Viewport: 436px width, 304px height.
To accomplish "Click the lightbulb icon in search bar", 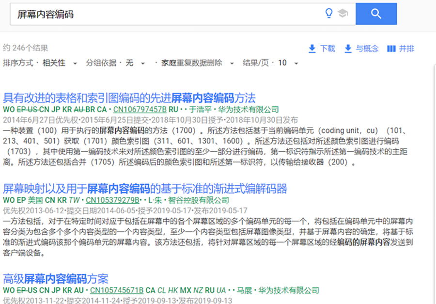I will coord(329,14).
